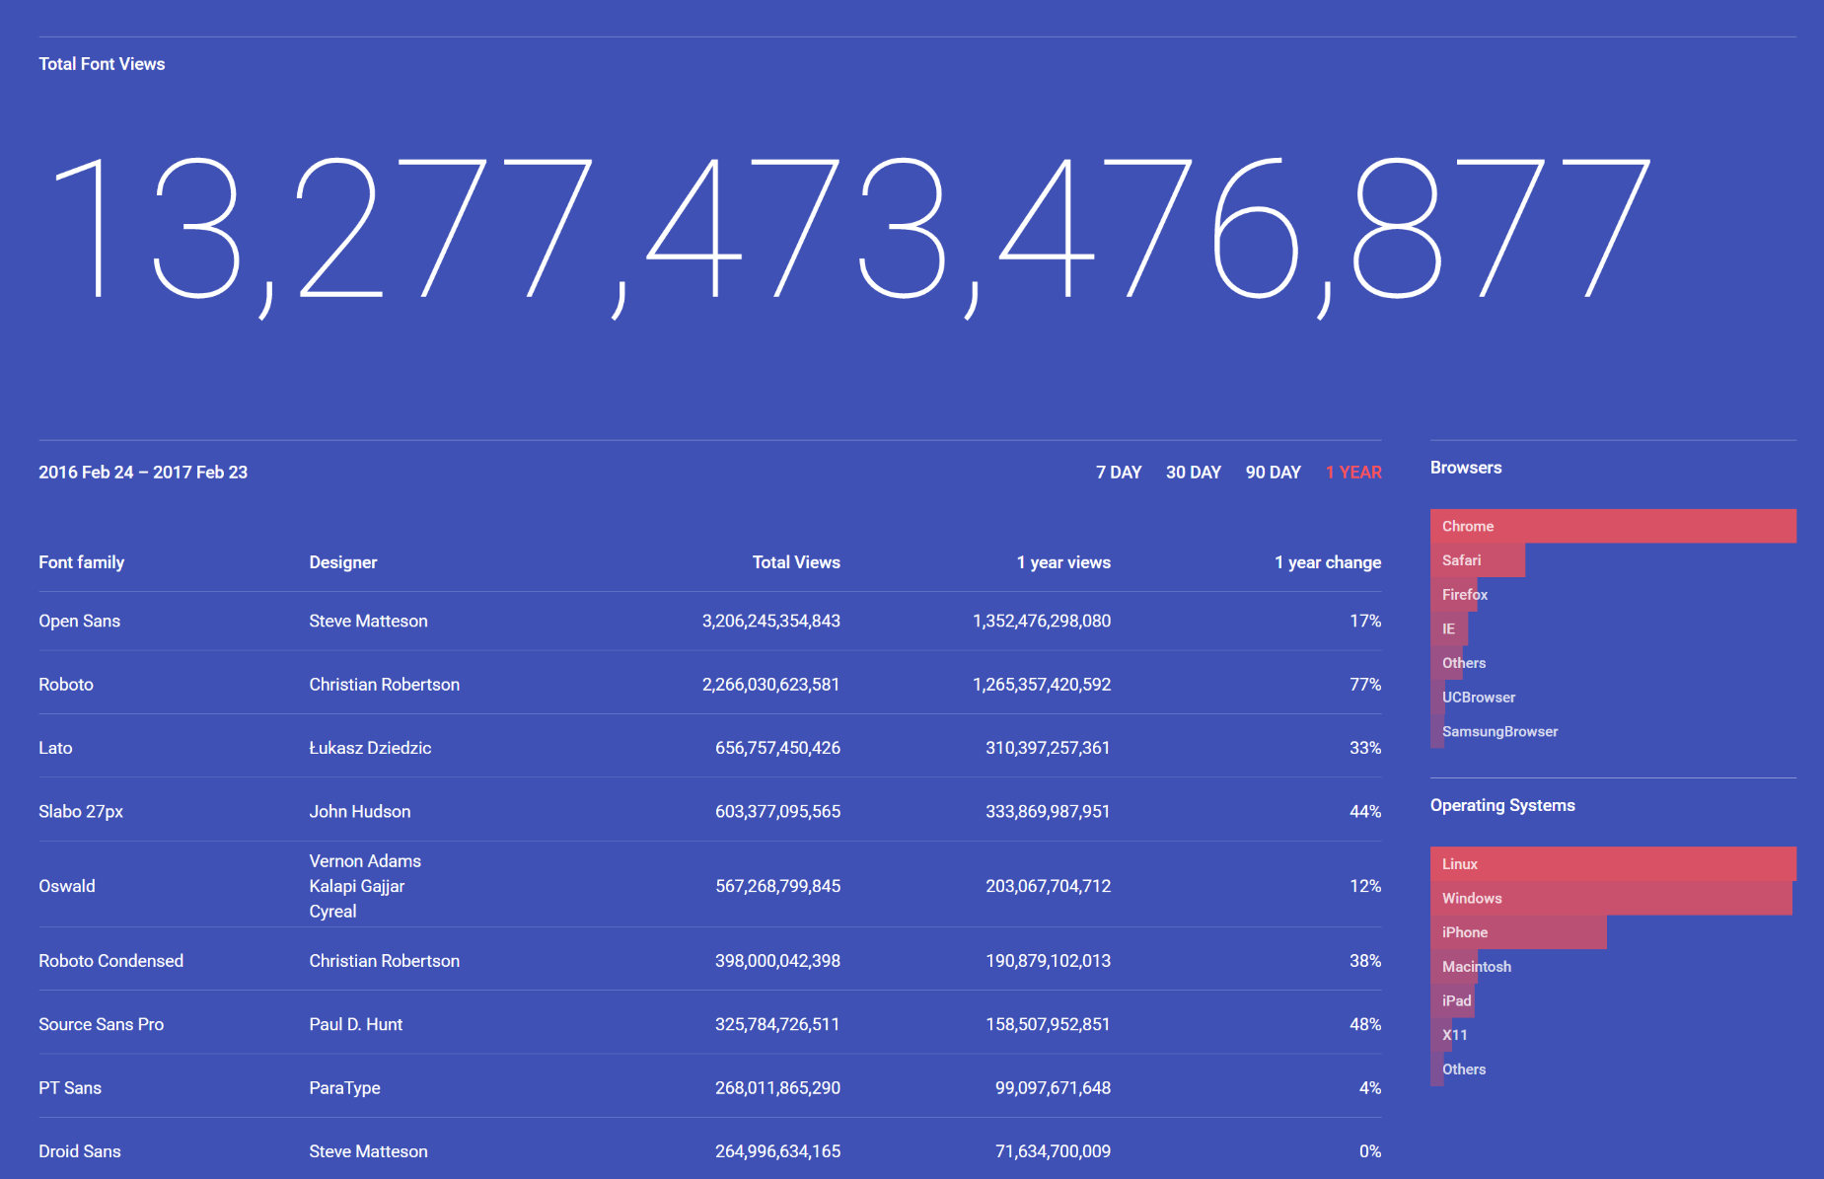Switch to the 7 DAY range

[1119, 473]
